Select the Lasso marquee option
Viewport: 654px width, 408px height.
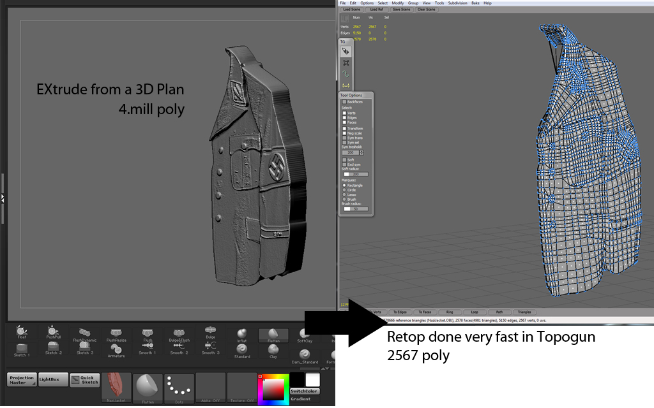coord(344,194)
